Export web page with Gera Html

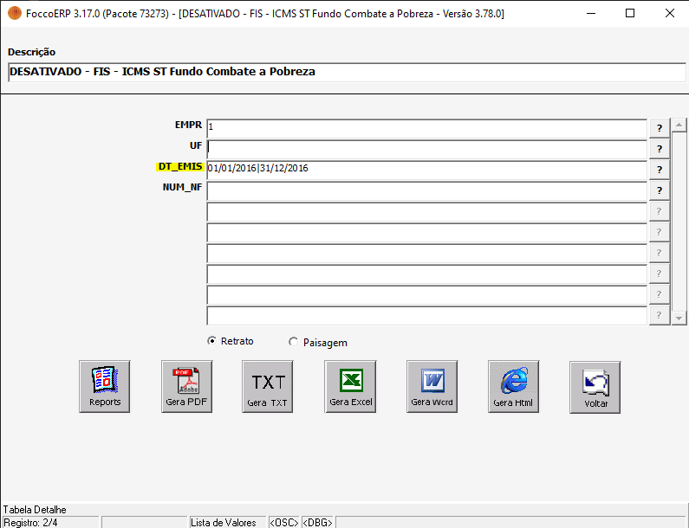(513, 386)
